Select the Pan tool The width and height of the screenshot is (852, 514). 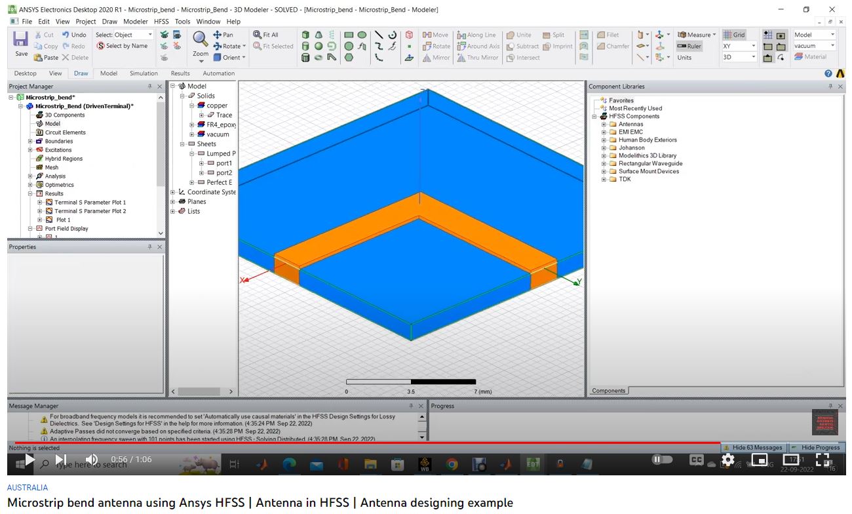(x=223, y=35)
